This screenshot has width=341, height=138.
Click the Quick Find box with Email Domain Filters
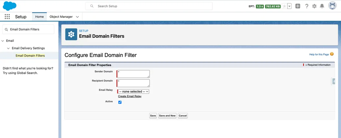(x=28, y=29)
